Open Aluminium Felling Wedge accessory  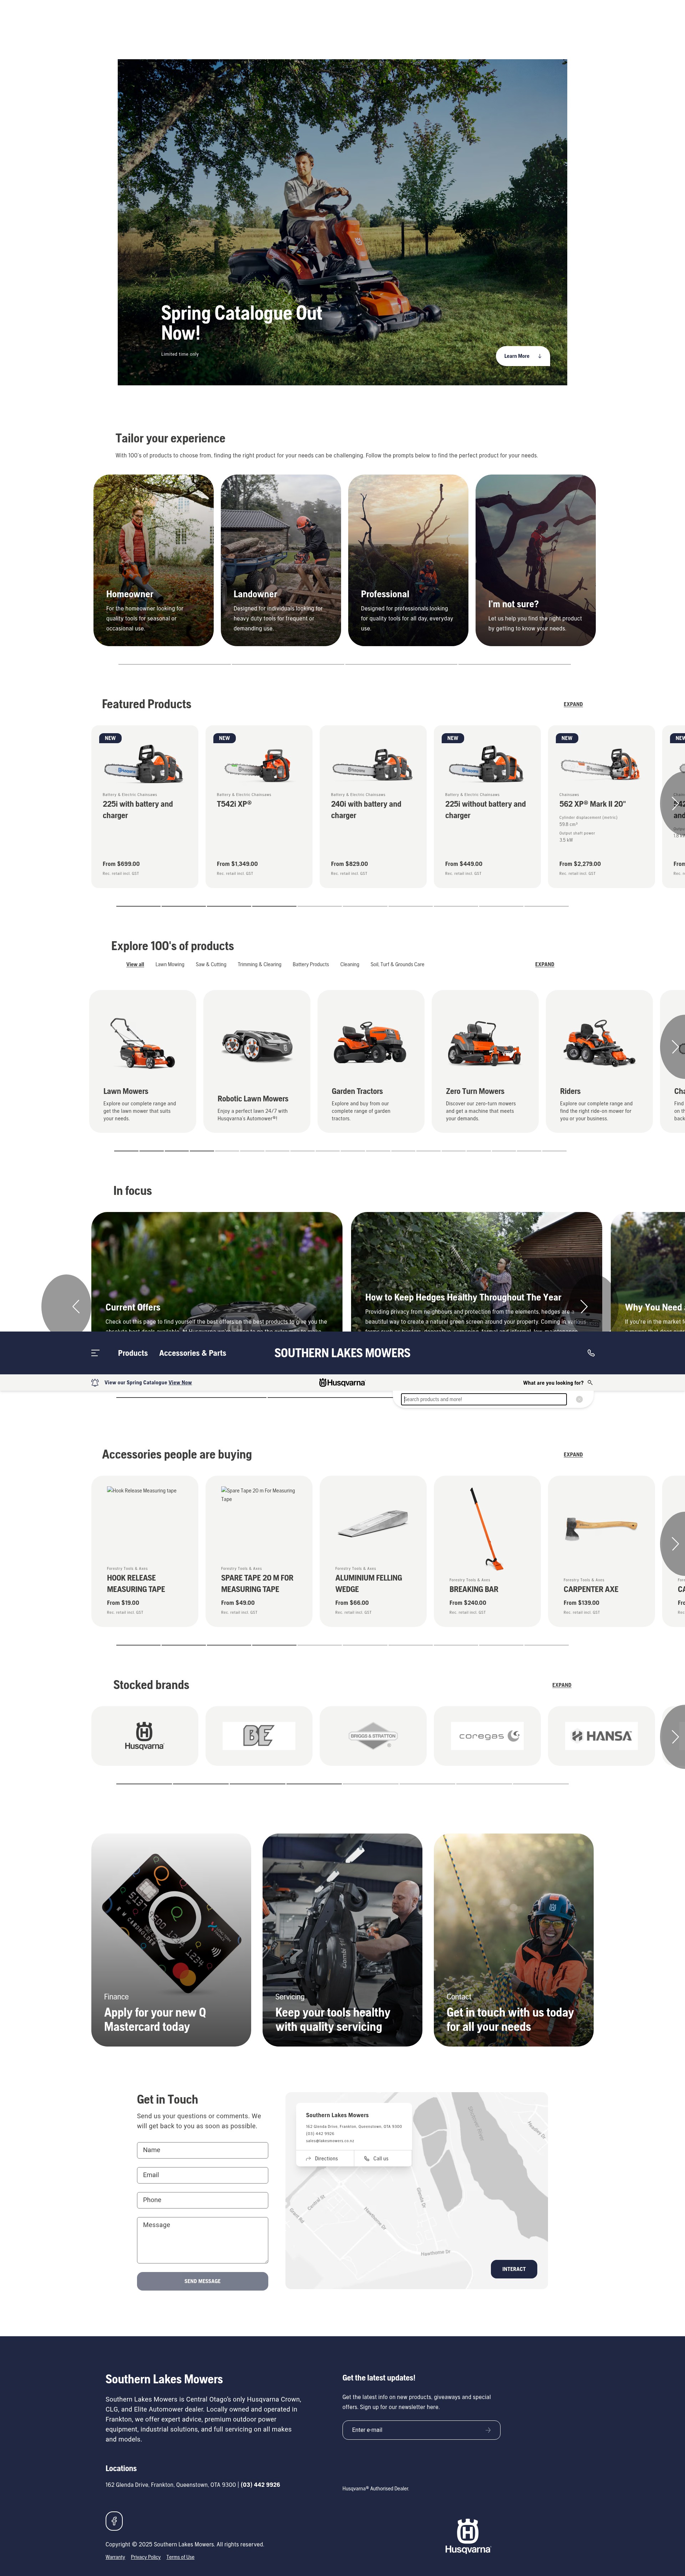(373, 1551)
